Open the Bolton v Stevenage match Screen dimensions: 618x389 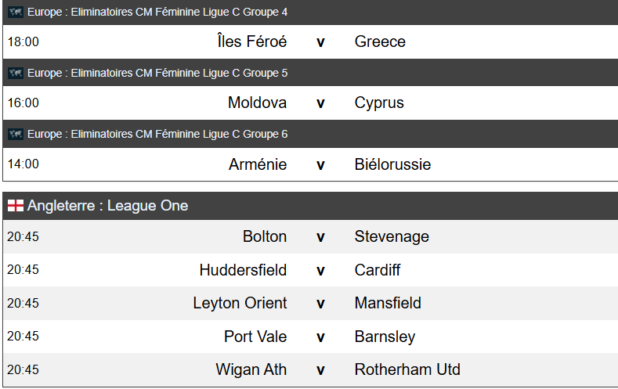point(320,236)
